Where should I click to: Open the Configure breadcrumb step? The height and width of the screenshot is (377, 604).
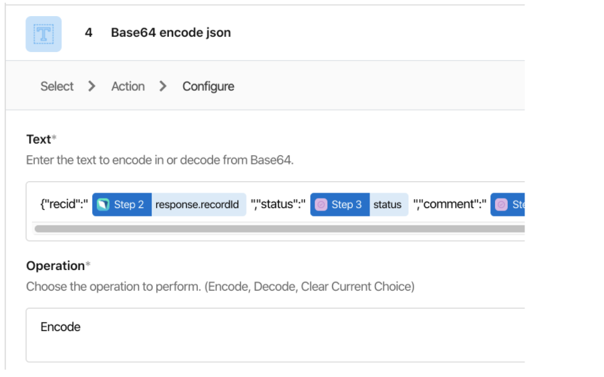[x=208, y=86]
